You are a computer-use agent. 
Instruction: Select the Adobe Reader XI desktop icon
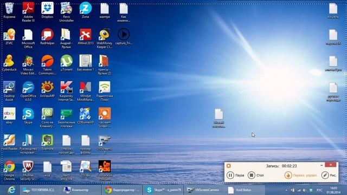(x=28, y=12)
